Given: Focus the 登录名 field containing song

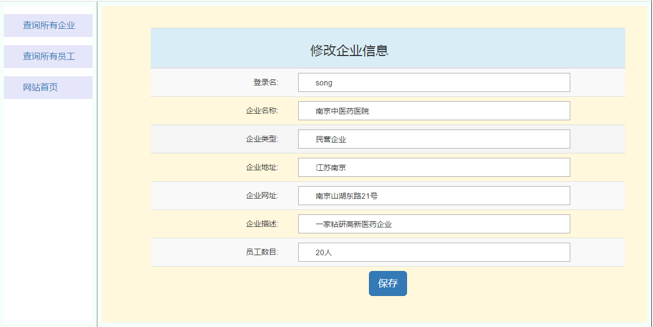Looking at the screenshot, I should [x=434, y=83].
